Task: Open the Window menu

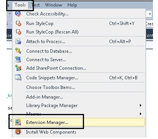Action: (x=54, y=5)
